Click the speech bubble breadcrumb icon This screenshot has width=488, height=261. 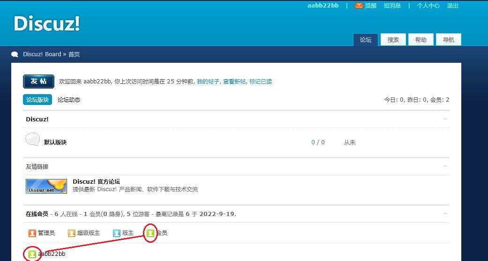click(15, 54)
